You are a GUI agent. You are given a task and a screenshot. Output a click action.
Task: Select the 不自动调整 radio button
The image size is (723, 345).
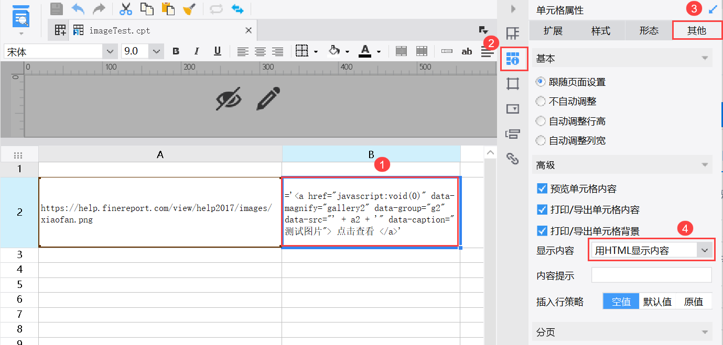coord(541,101)
